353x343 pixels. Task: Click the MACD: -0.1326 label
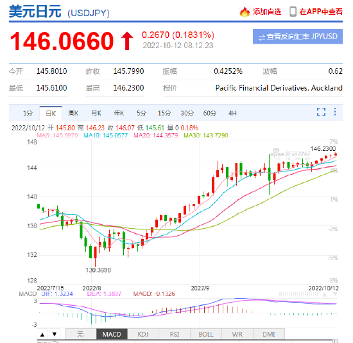pyautogui.click(x=154, y=294)
